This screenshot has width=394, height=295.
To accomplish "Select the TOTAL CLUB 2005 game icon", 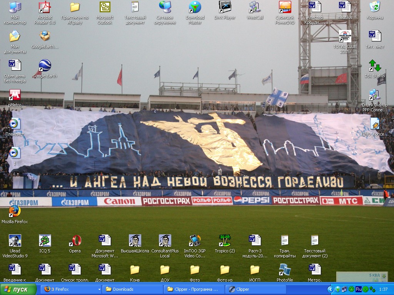I will pyautogui.click(x=345, y=36).
